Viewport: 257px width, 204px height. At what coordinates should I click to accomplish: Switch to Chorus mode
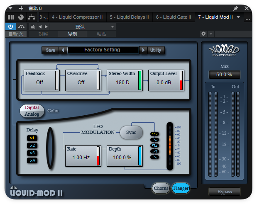[x=161, y=188]
